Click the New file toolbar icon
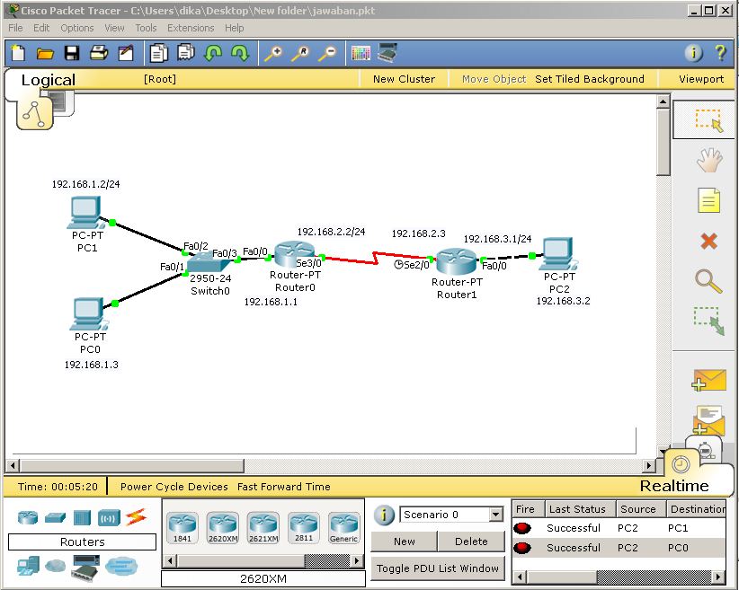This screenshot has height=590, width=739. (x=18, y=53)
